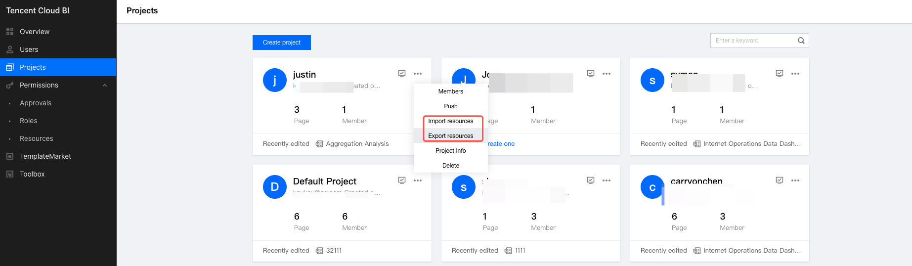Click the Create project button
This screenshot has height=266, width=912.
click(282, 43)
